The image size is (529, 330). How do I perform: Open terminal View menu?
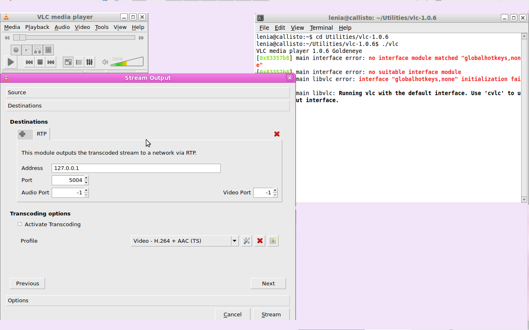point(297,28)
